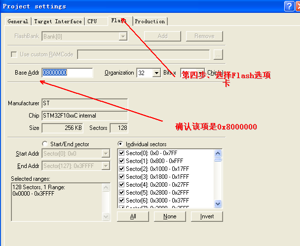Image resolution: width=300 pixels, height=246 pixels.
Task: Click the Sectors 128 field
Action: click(x=119, y=128)
